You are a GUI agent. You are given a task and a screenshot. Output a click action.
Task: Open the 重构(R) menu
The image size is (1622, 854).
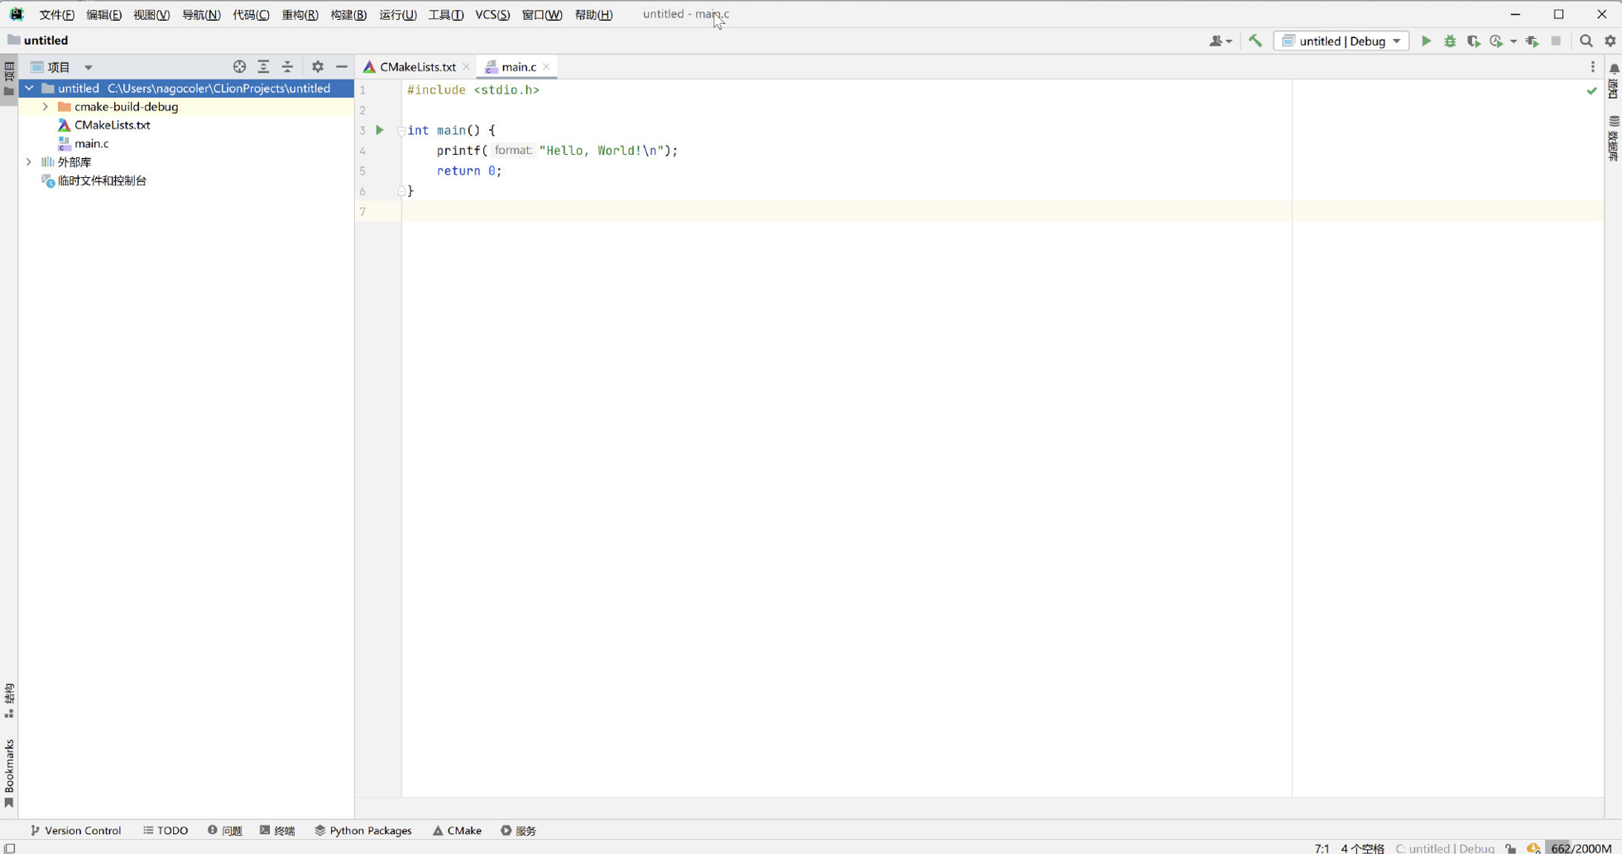(x=300, y=15)
